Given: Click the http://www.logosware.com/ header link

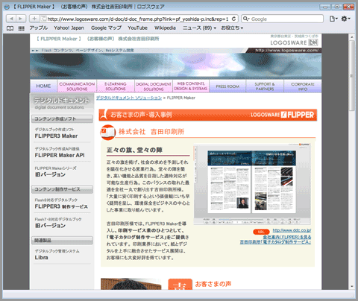Looking at the screenshot, I should [x=286, y=51].
